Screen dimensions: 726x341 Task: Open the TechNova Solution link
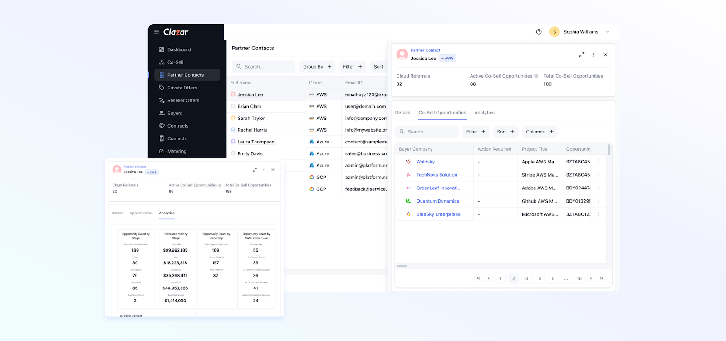(x=437, y=175)
